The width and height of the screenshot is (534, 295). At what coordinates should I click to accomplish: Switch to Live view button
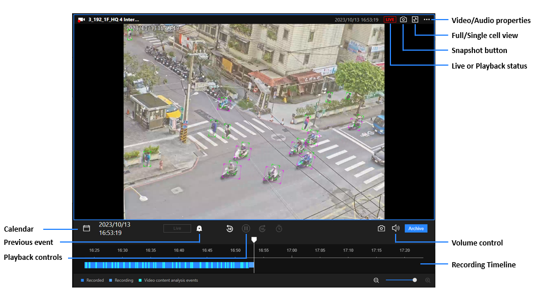click(x=177, y=229)
